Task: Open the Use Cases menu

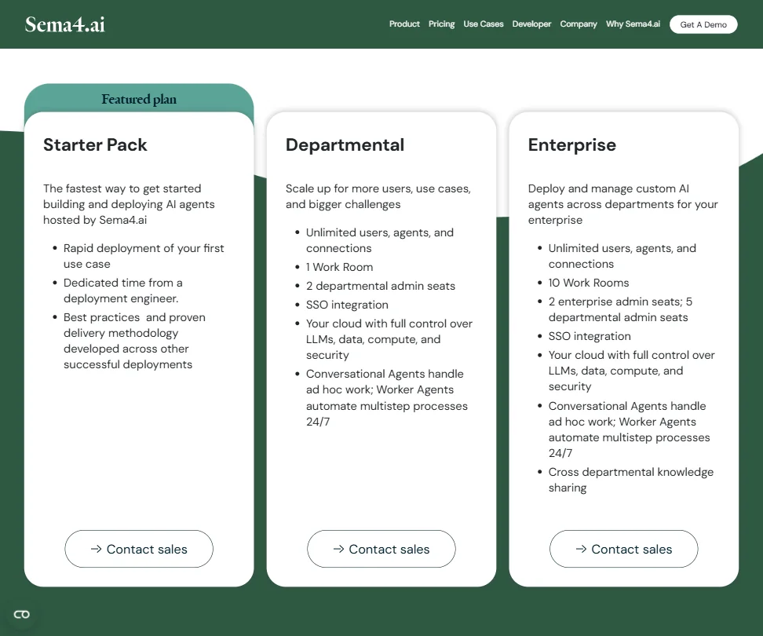Action: (x=484, y=24)
